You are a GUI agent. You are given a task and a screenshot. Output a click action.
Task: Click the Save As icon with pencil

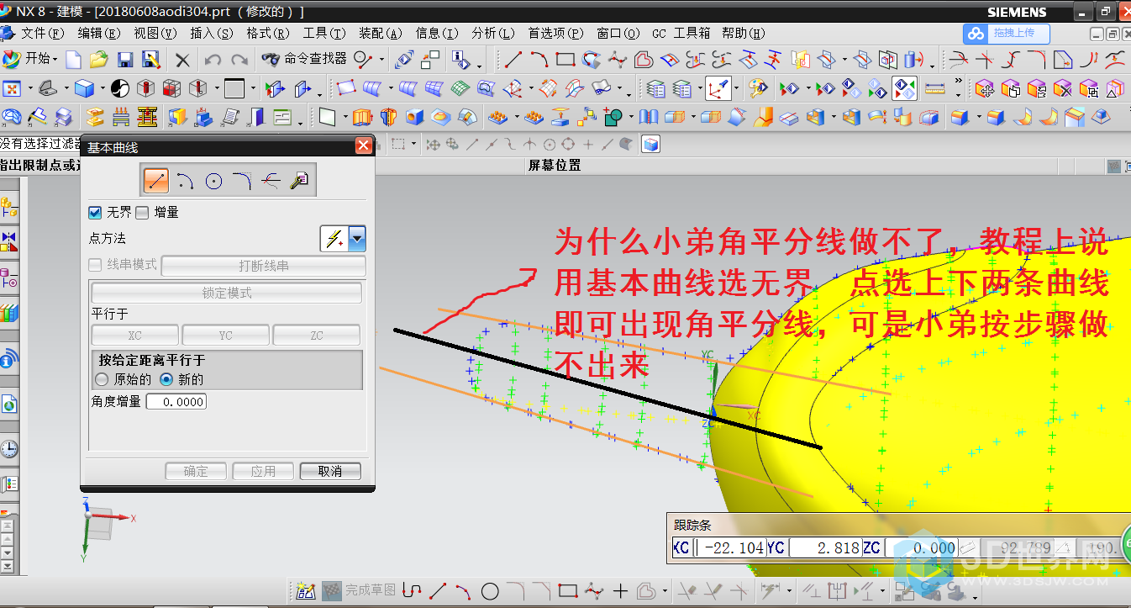click(x=150, y=60)
